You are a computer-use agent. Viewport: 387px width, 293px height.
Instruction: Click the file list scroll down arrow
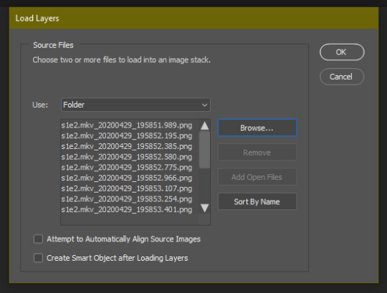click(204, 208)
